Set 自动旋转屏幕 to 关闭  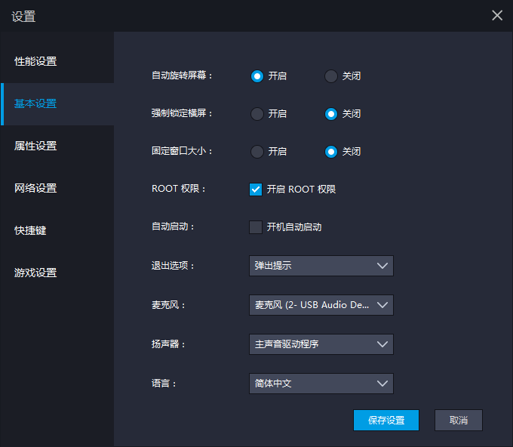coord(331,76)
